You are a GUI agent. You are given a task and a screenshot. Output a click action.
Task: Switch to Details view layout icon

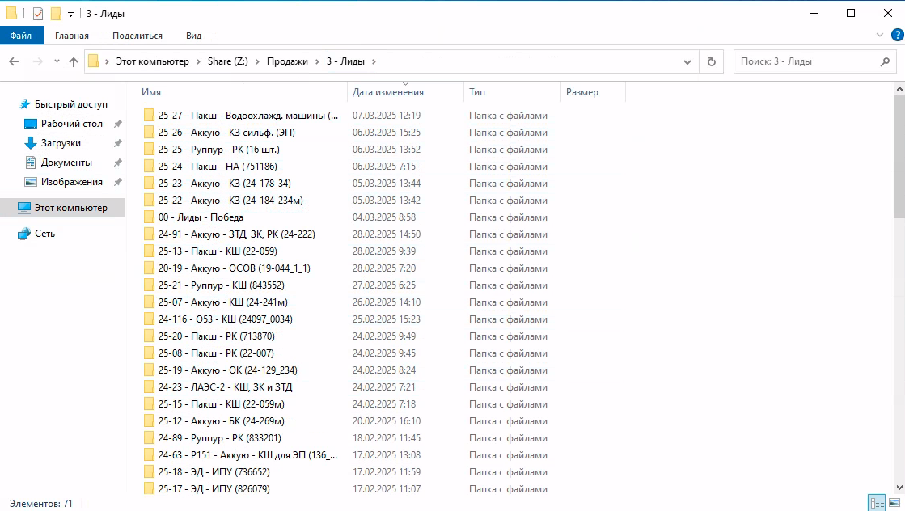(x=877, y=503)
